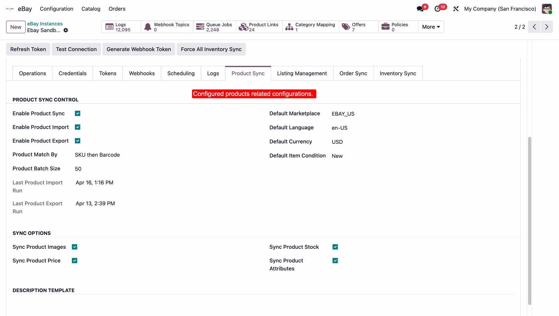Image resolution: width=559 pixels, height=316 pixels.
Task: Edit the Product Batch Size field
Action: click(x=78, y=169)
